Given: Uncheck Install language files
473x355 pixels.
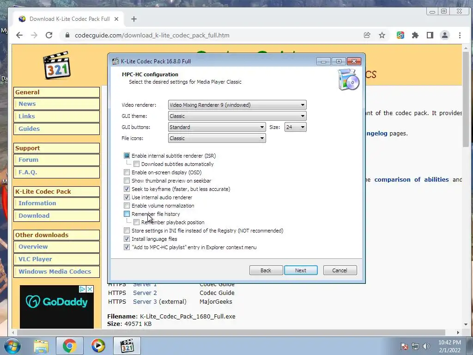Looking at the screenshot, I should tap(127, 239).
